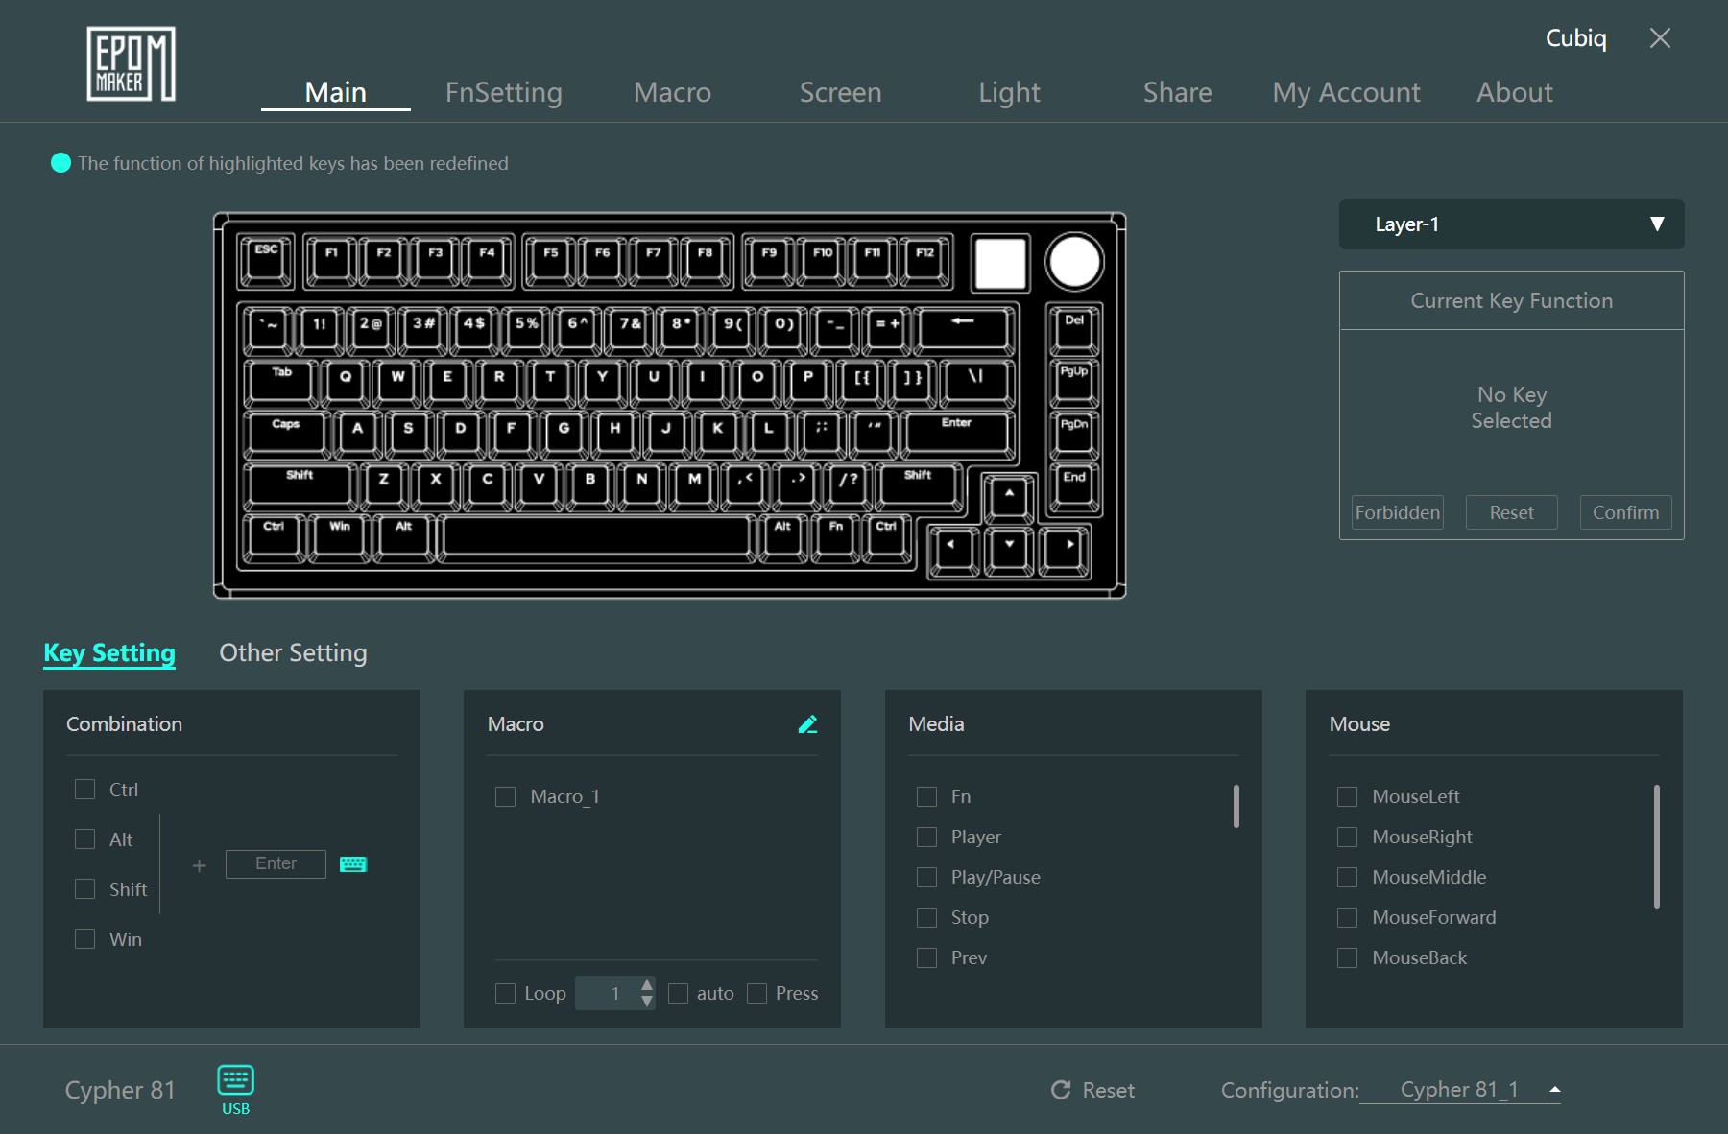This screenshot has width=1728, height=1134.
Task: Click the Cubiq label in header
Action: (1575, 38)
